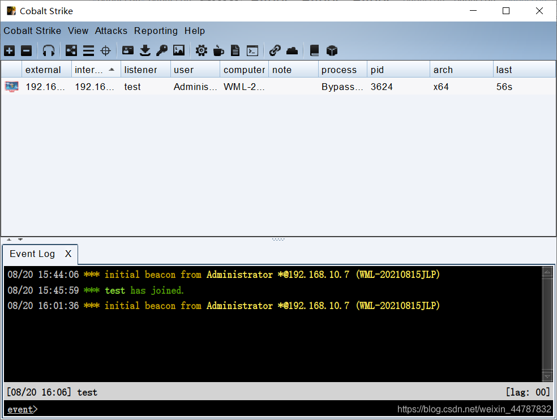Open the About cube icon
Image resolution: width=557 pixels, height=420 pixels.
[x=332, y=51]
